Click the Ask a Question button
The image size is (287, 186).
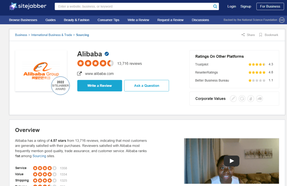[x=146, y=85]
